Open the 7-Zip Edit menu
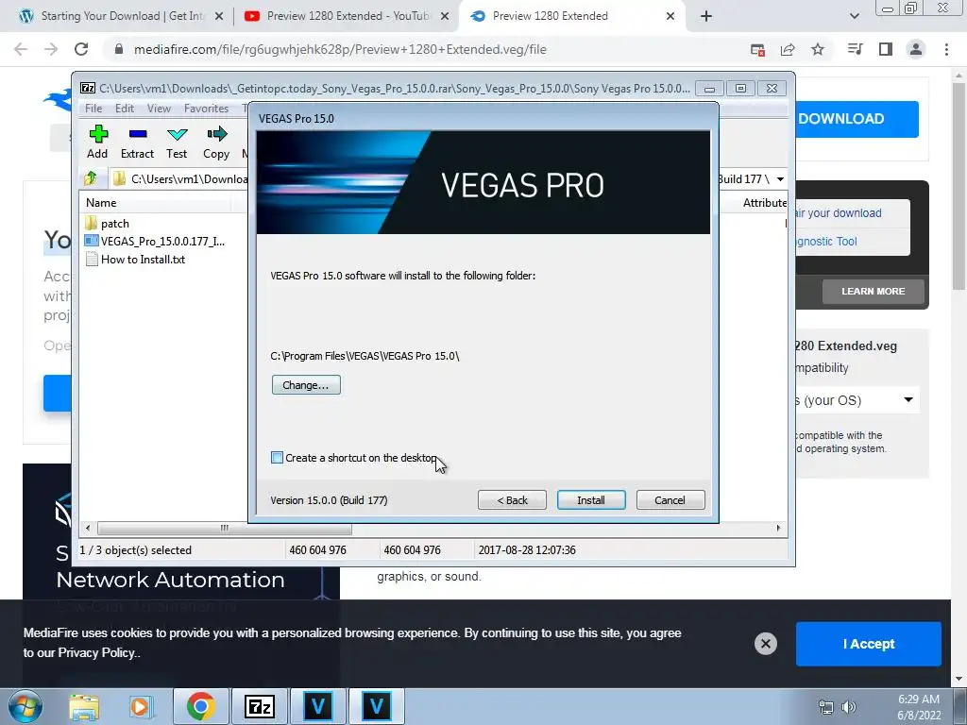Image resolution: width=967 pixels, height=725 pixels. (124, 109)
